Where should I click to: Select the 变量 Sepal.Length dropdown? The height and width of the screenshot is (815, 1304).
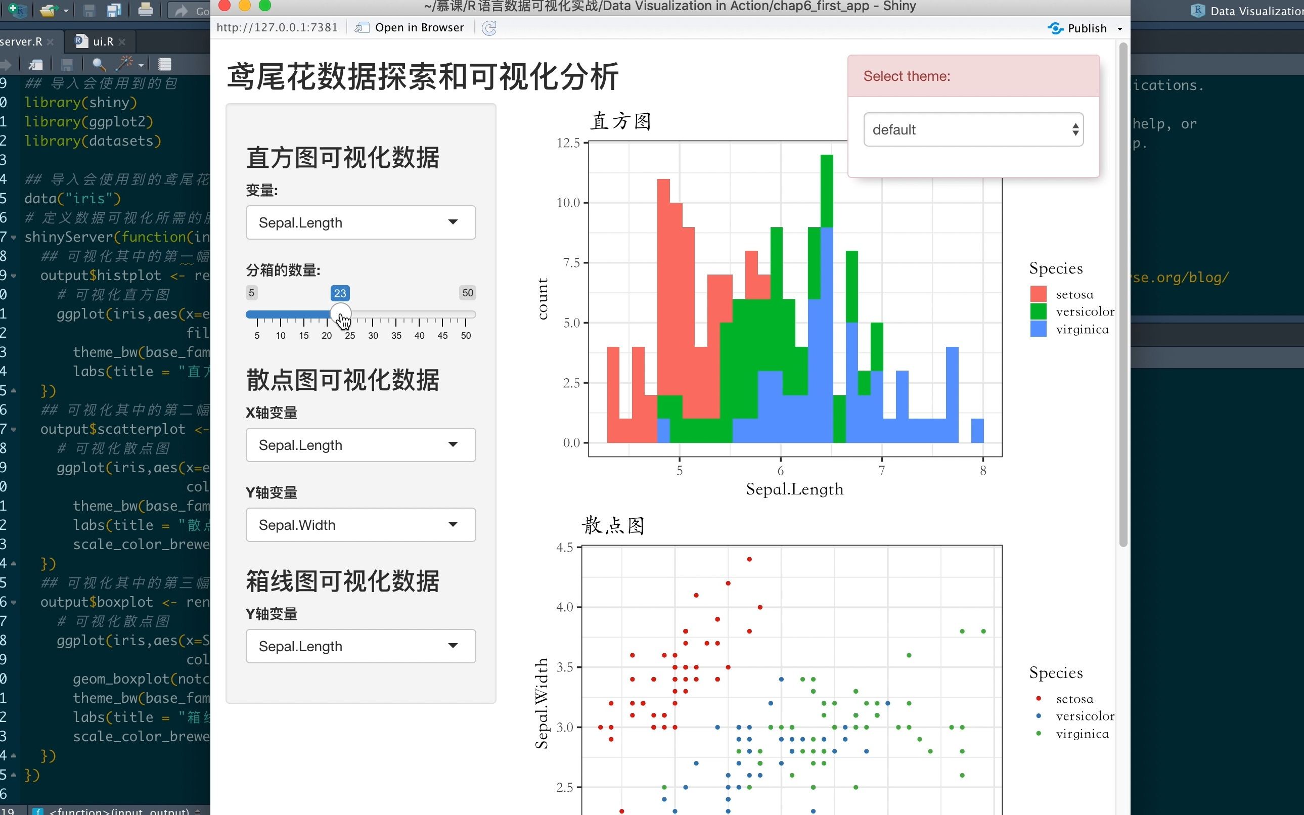point(359,221)
